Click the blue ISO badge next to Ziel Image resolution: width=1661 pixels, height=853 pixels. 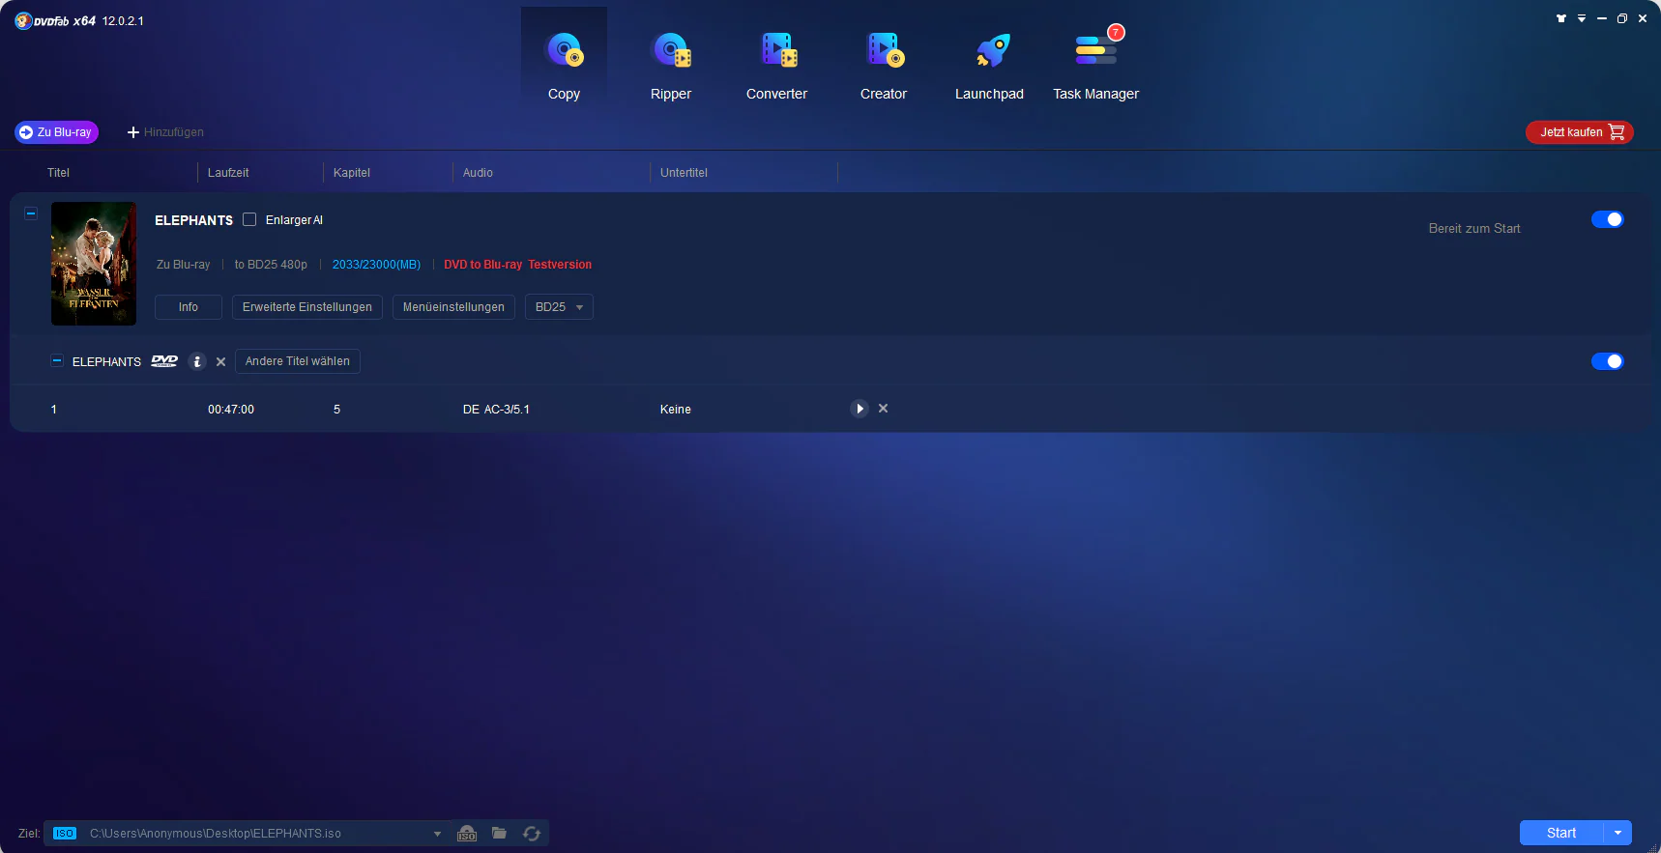[x=65, y=834]
